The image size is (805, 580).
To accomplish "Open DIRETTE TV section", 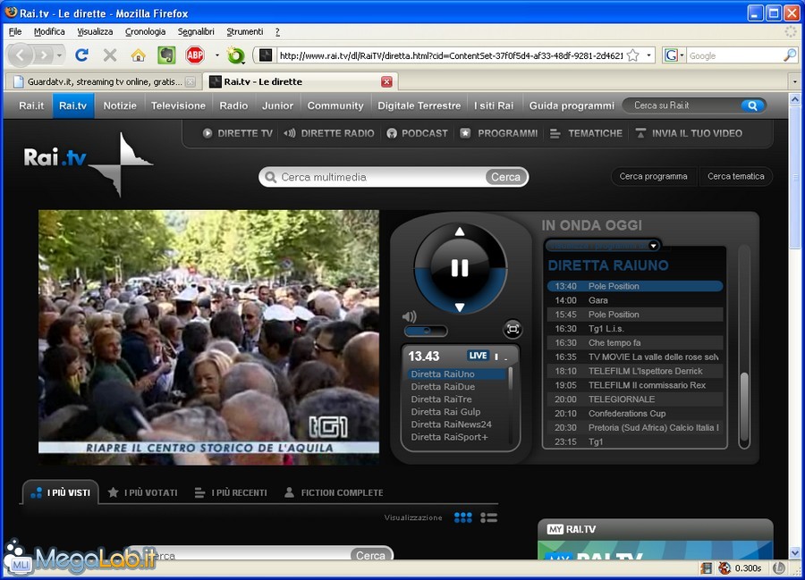I will [238, 133].
